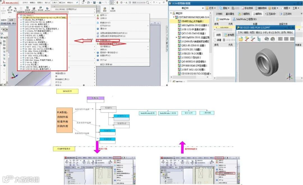Switch to the 工艺资料 tab in BOM manager

(x=286, y=14)
